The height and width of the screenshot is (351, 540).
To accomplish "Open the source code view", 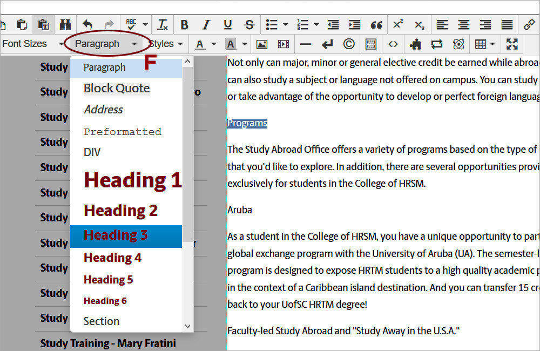I will 394,44.
